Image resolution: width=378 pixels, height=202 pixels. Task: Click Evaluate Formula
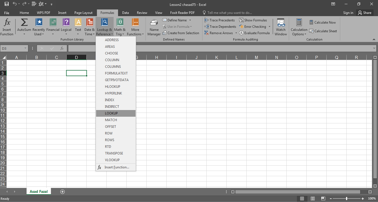[x=254, y=33]
